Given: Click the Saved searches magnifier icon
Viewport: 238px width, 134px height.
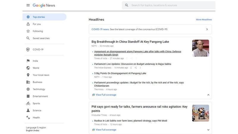Looking at the screenshot, I should pyautogui.click(x=28, y=38).
